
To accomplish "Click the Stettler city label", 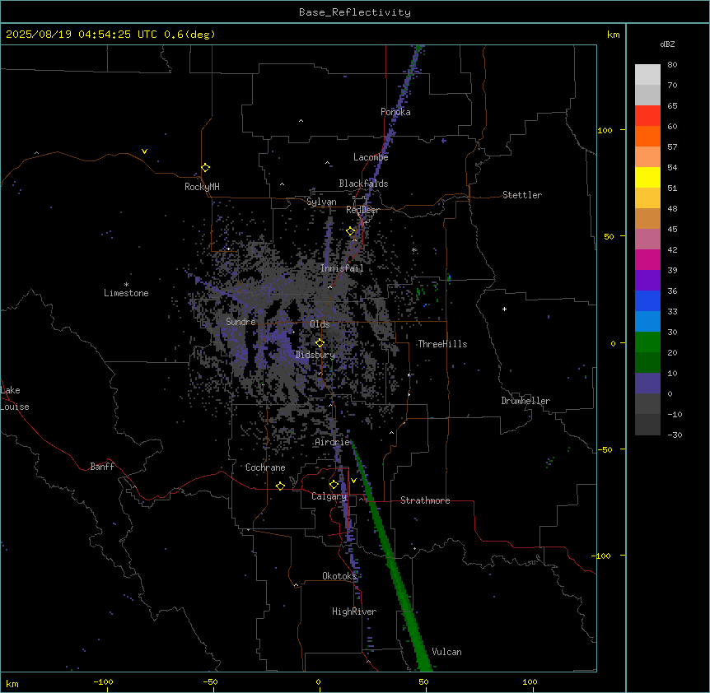I will click(522, 195).
